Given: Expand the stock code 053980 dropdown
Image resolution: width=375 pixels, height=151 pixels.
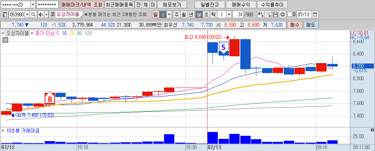Looking at the screenshot, I should [27, 14].
